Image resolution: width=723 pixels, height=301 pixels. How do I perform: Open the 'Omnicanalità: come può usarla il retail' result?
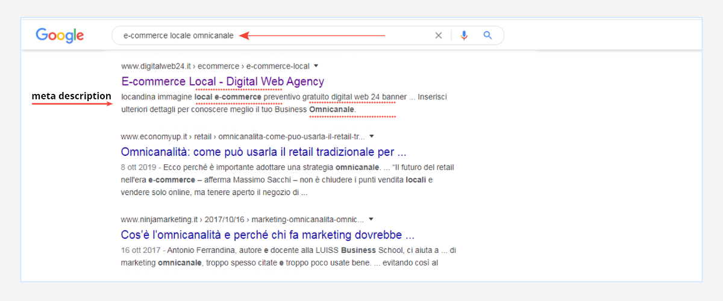tap(263, 152)
